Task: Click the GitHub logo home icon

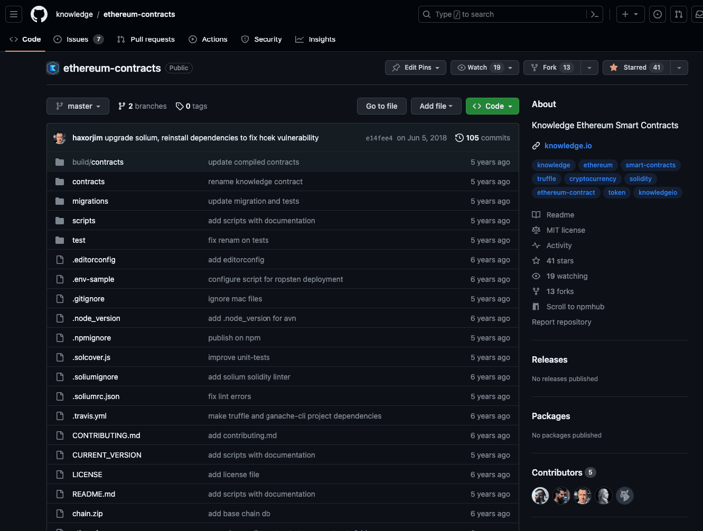Action: 39,14
